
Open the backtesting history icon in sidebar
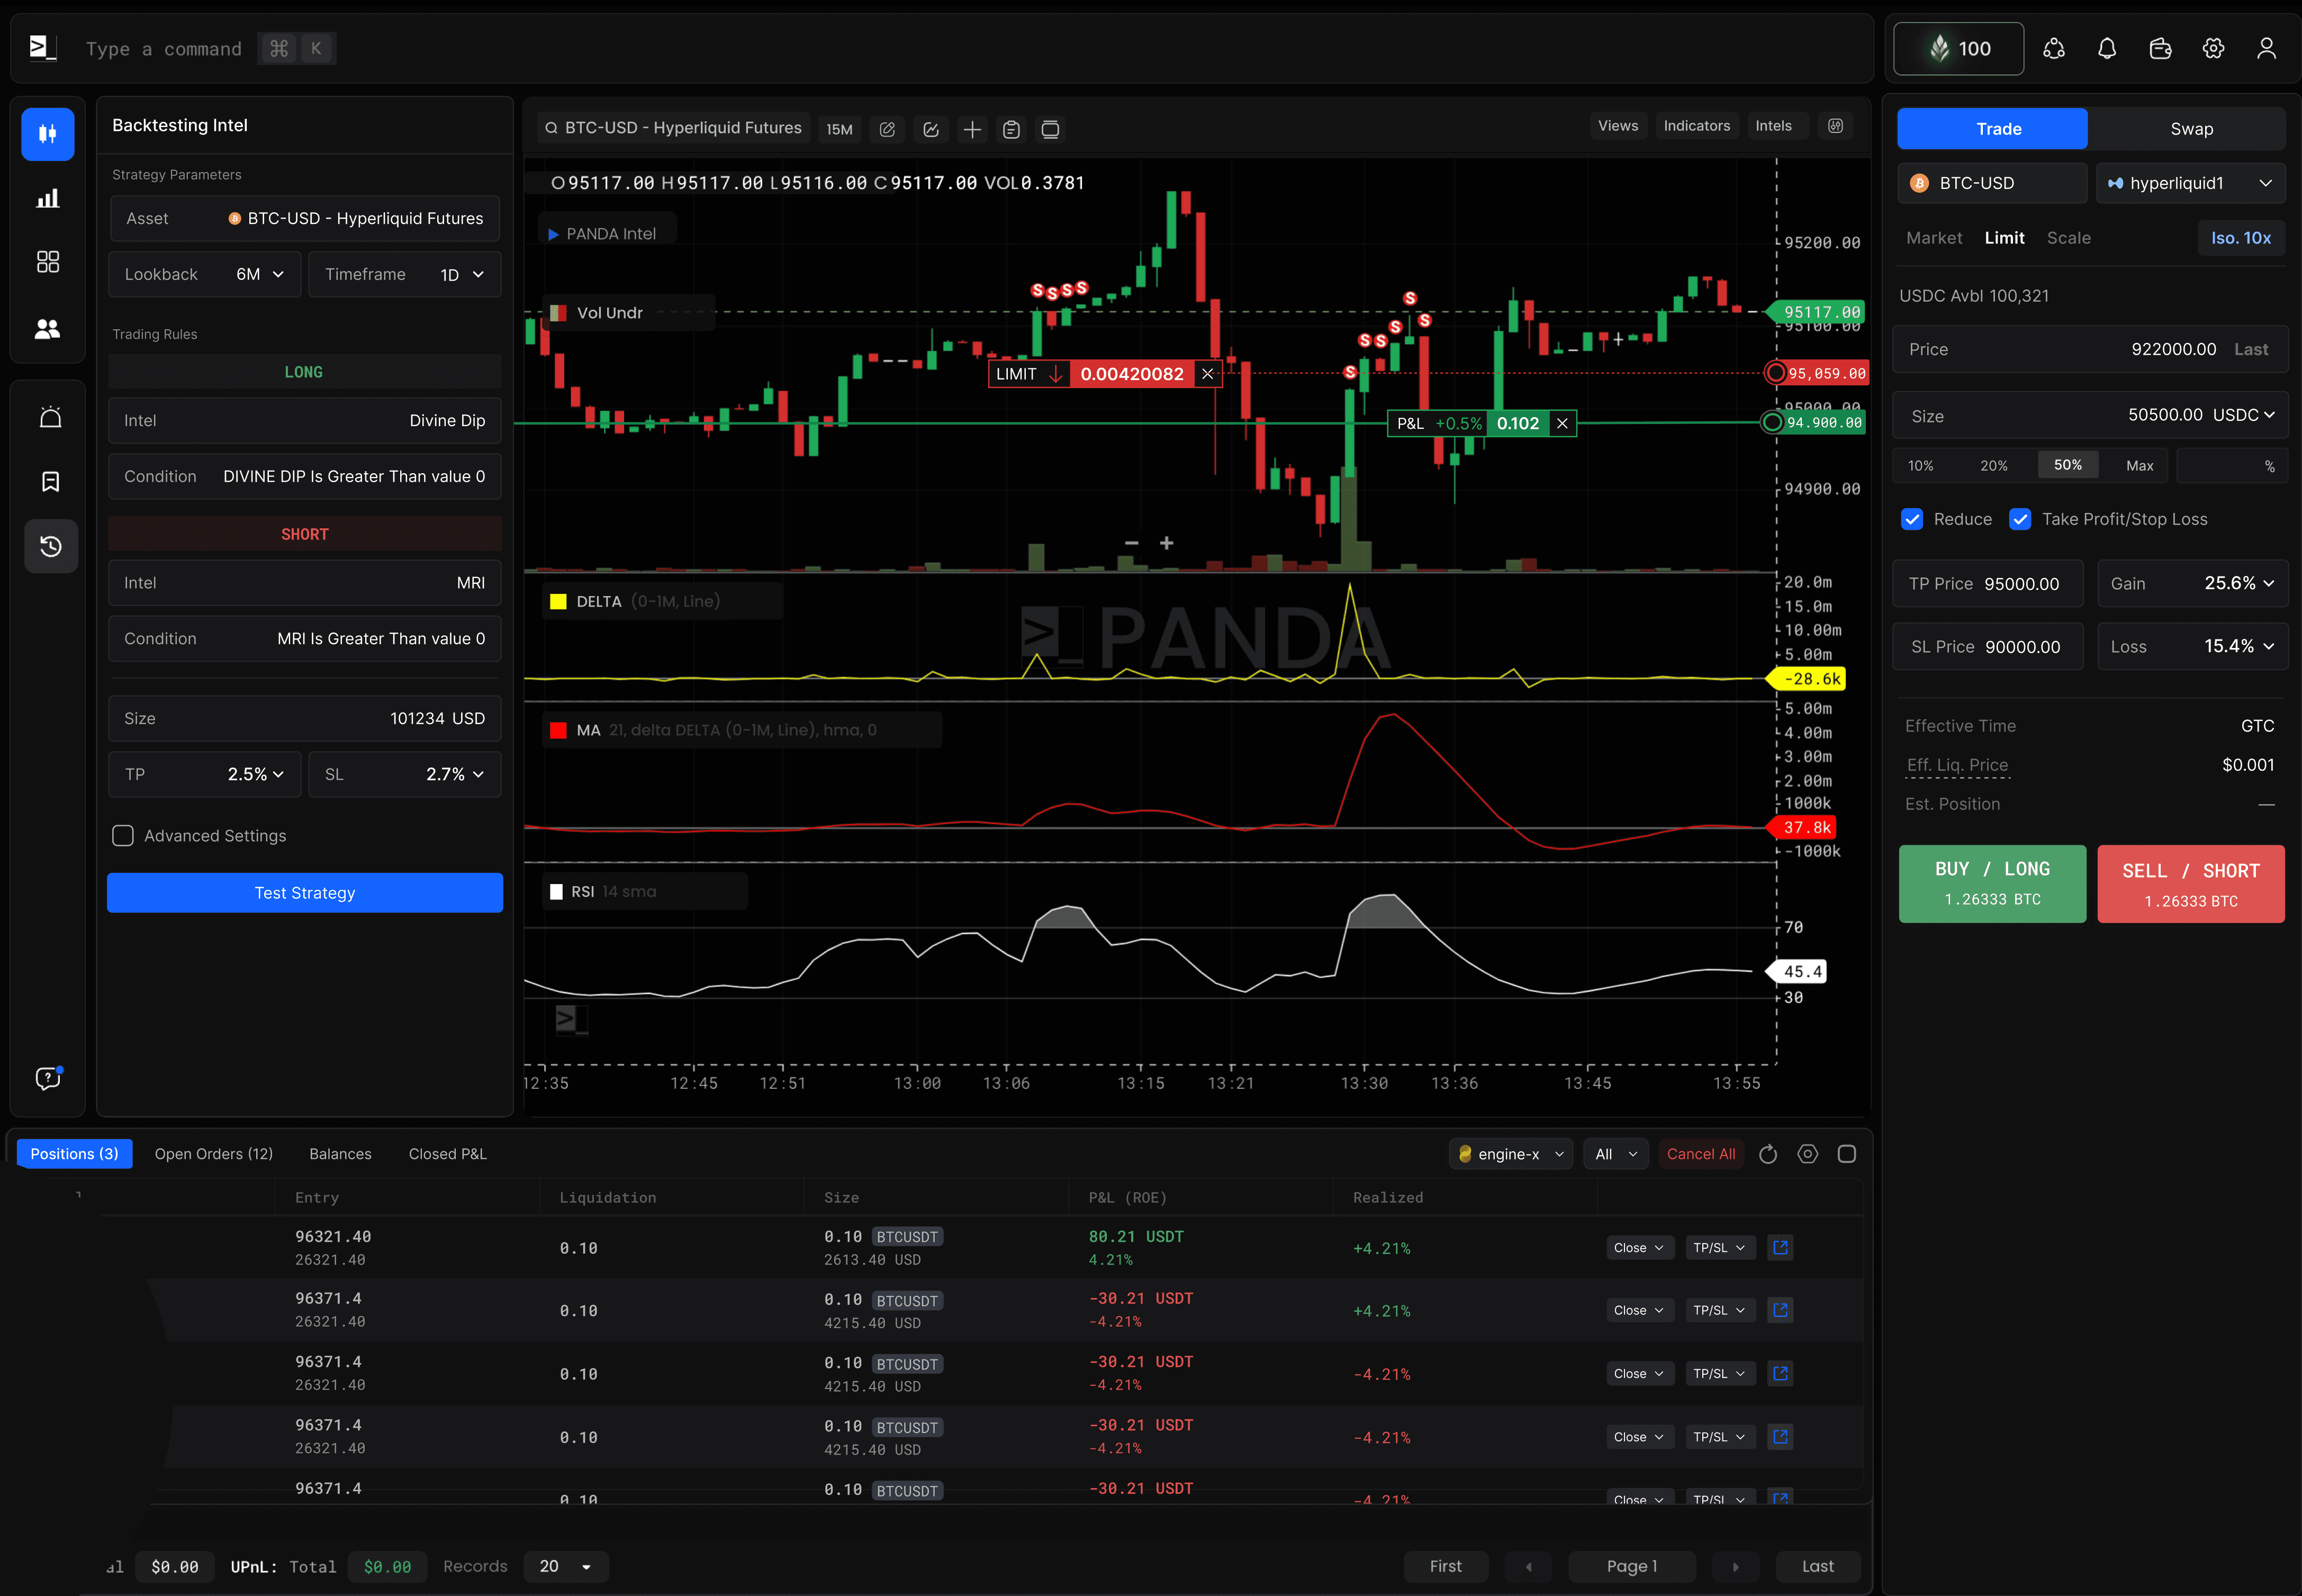coord(50,546)
